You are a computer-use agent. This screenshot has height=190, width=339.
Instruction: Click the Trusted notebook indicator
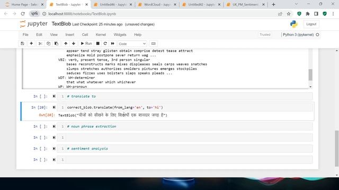265,35
